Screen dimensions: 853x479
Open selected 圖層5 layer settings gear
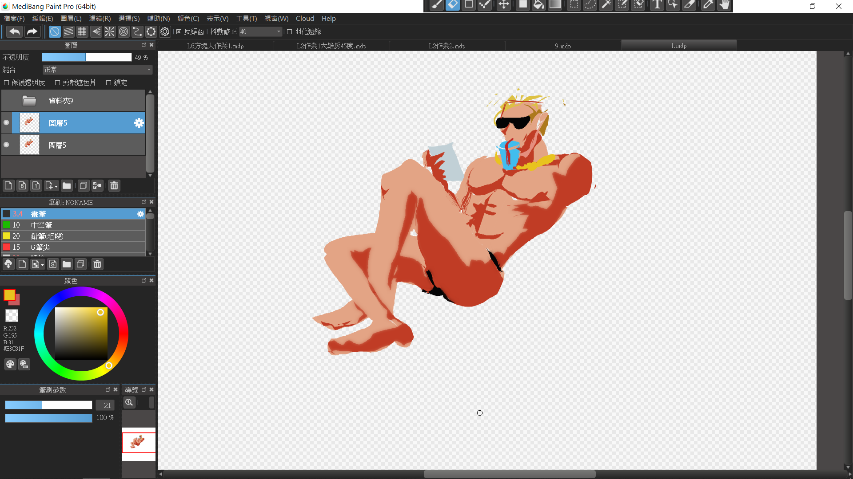[139, 123]
